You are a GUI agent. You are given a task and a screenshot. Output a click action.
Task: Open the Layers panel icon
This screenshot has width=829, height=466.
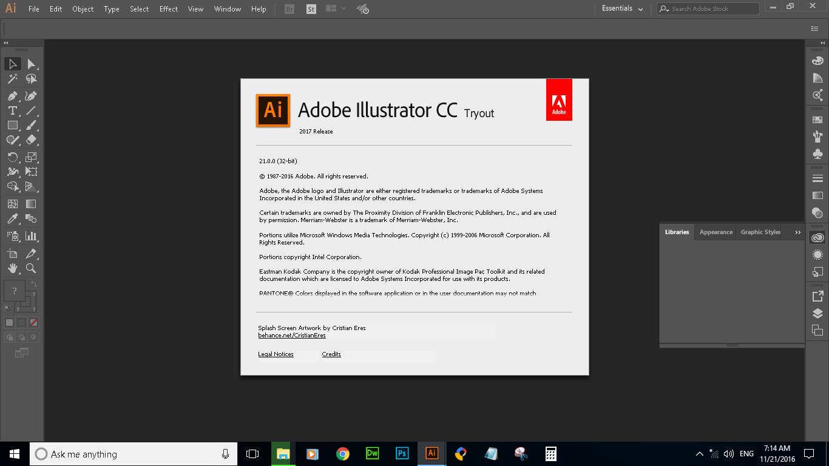(817, 314)
